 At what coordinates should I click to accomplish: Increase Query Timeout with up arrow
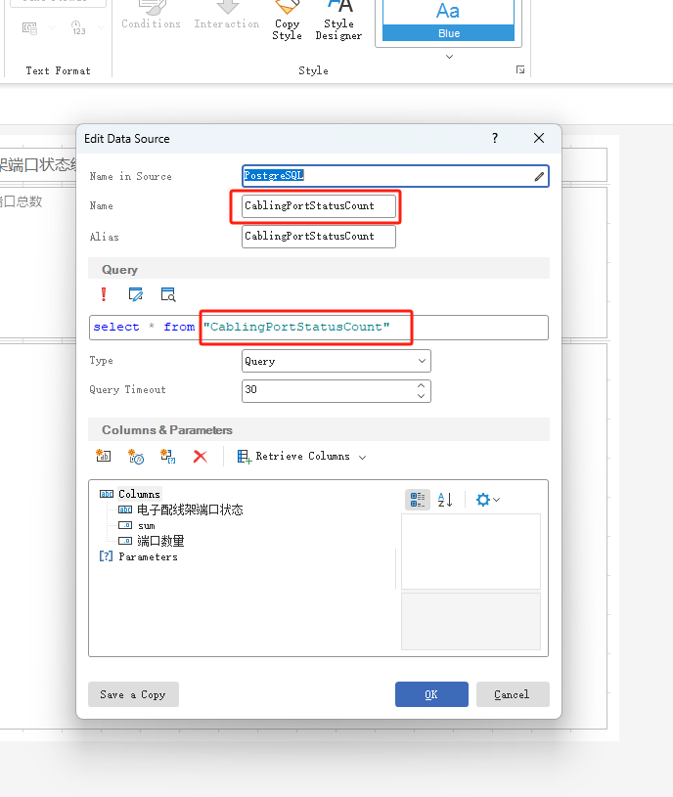(x=421, y=386)
